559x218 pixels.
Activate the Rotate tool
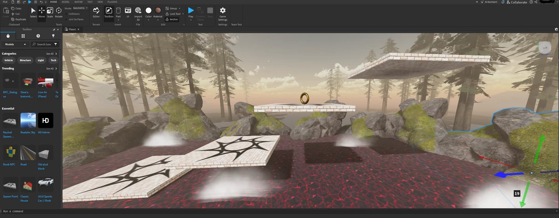click(59, 12)
